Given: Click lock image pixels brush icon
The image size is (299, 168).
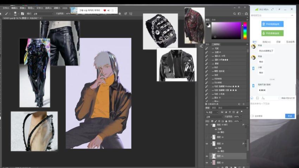Looking at the screenshot, I should tap(216, 121).
